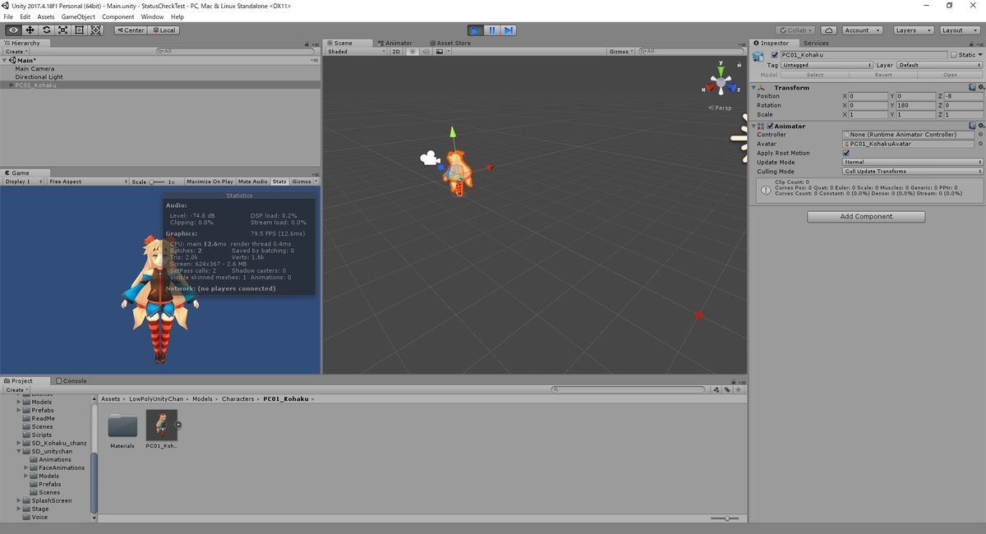
Task: Open the Display 1 dropdown
Action: [x=24, y=182]
